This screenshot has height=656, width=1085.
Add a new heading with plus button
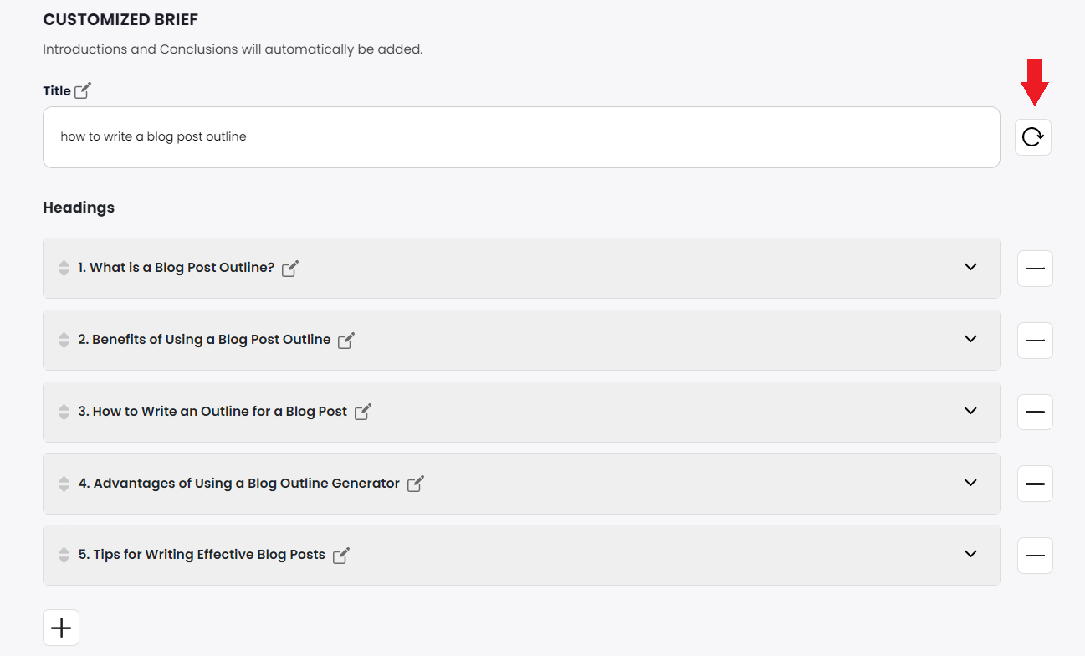click(x=61, y=628)
